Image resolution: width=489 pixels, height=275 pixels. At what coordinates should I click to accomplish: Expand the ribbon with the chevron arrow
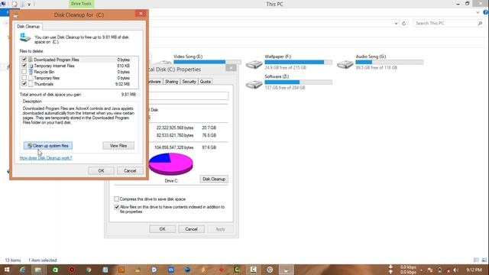[478, 12]
